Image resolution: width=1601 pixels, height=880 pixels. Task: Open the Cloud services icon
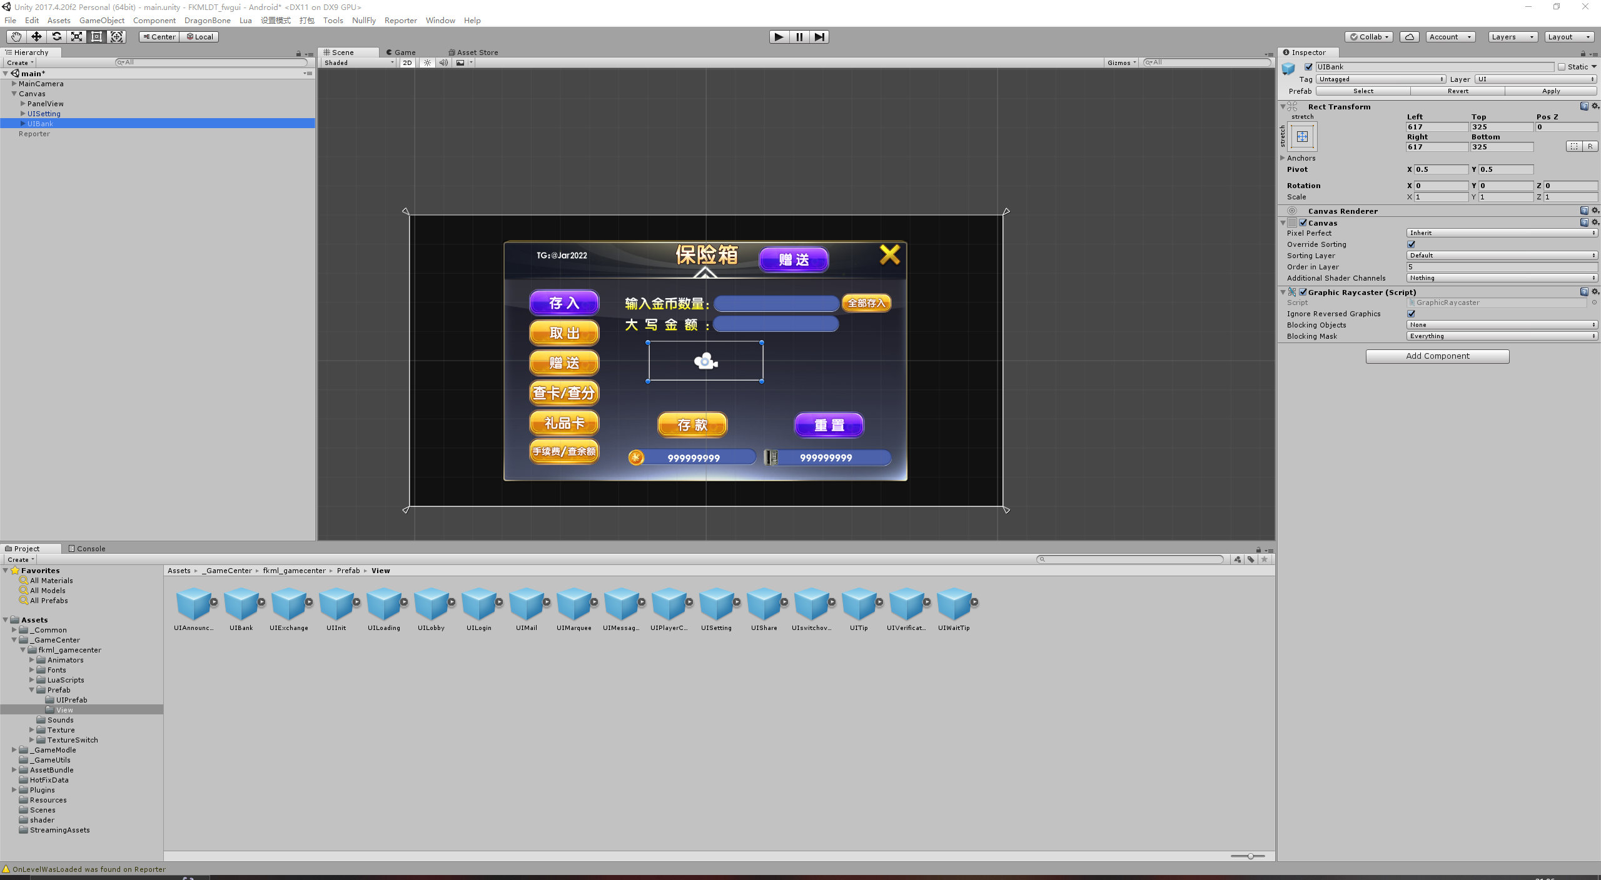coord(1409,37)
